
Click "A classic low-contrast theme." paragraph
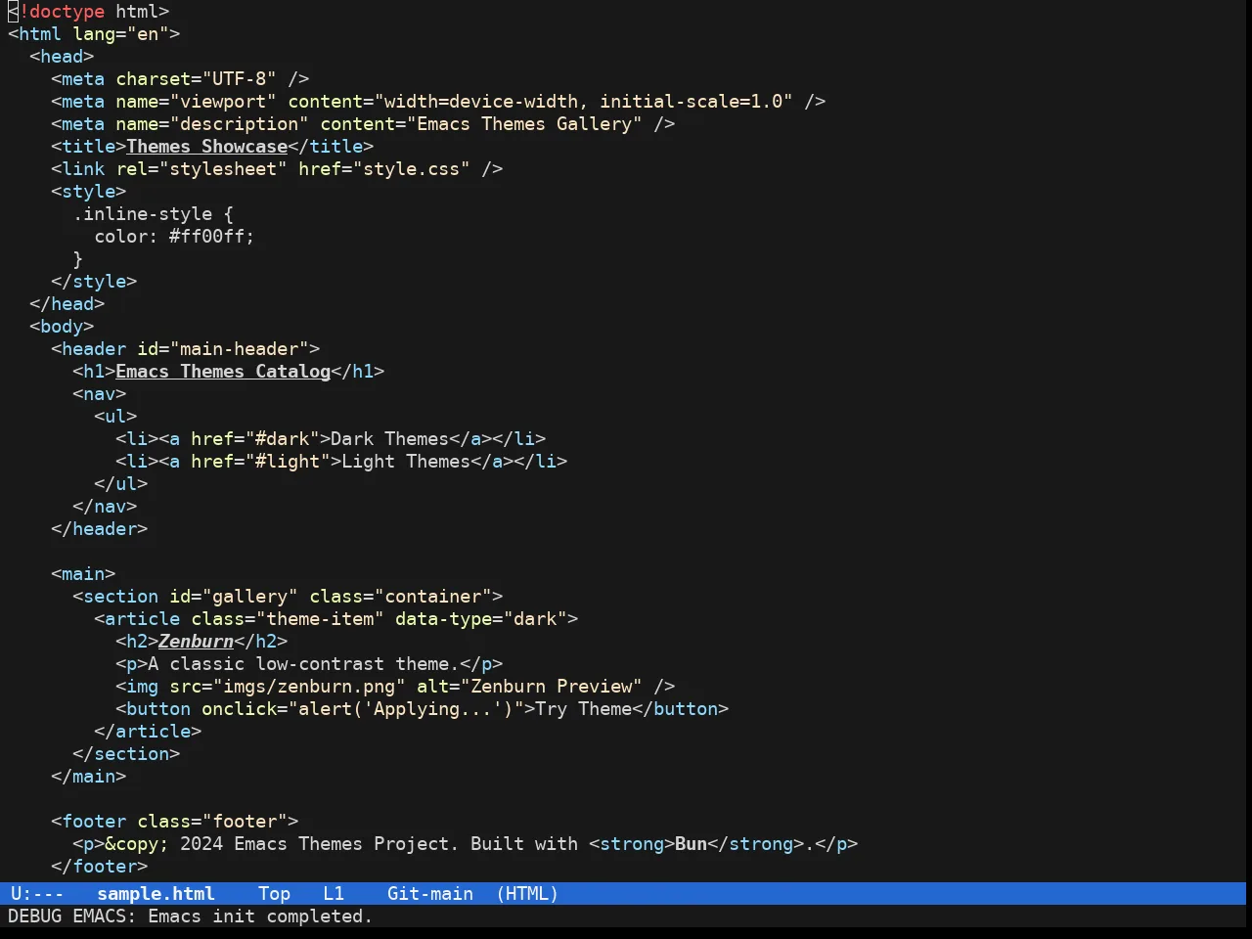pos(303,663)
